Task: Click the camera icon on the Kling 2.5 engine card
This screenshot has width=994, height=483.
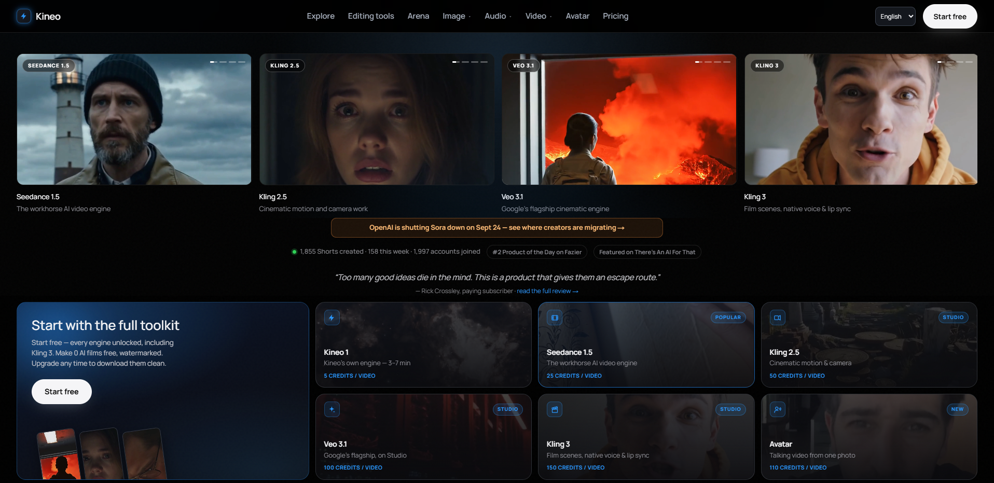Action: click(x=778, y=318)
